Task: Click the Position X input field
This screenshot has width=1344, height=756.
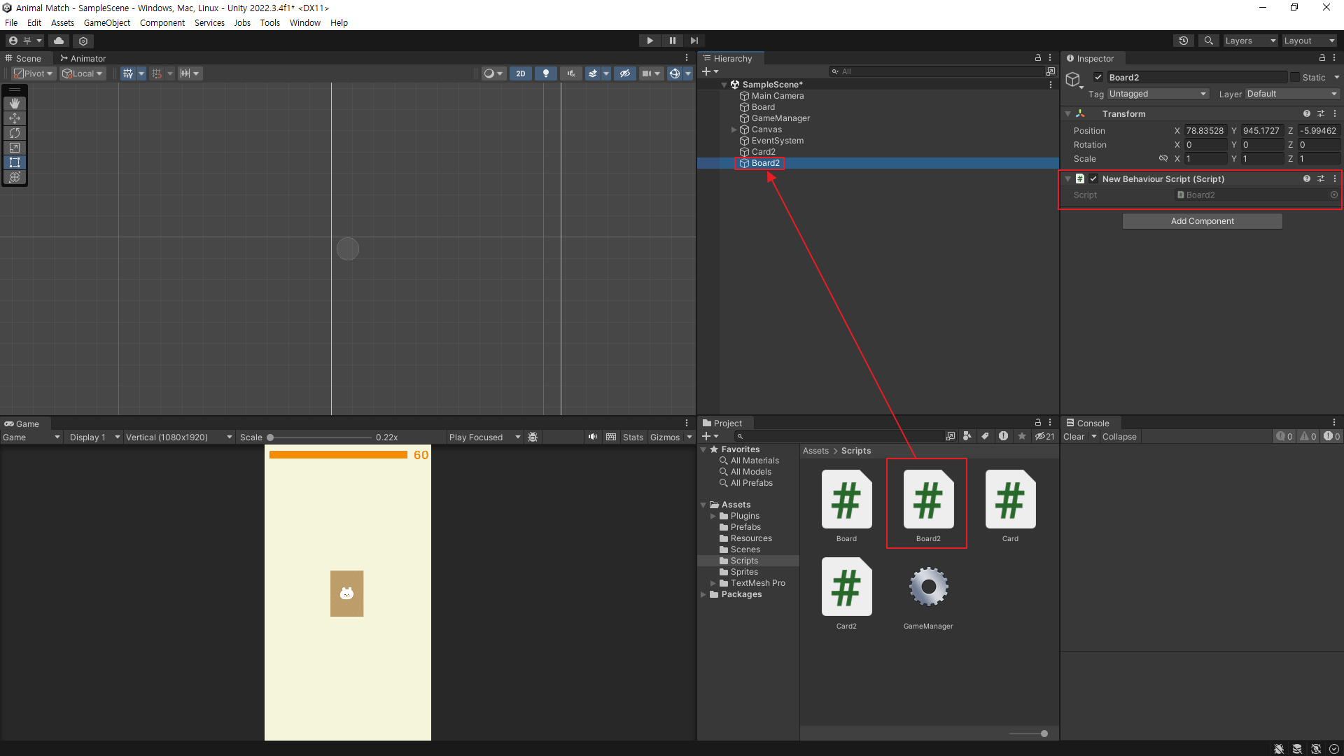Action: click(1205, 131)
